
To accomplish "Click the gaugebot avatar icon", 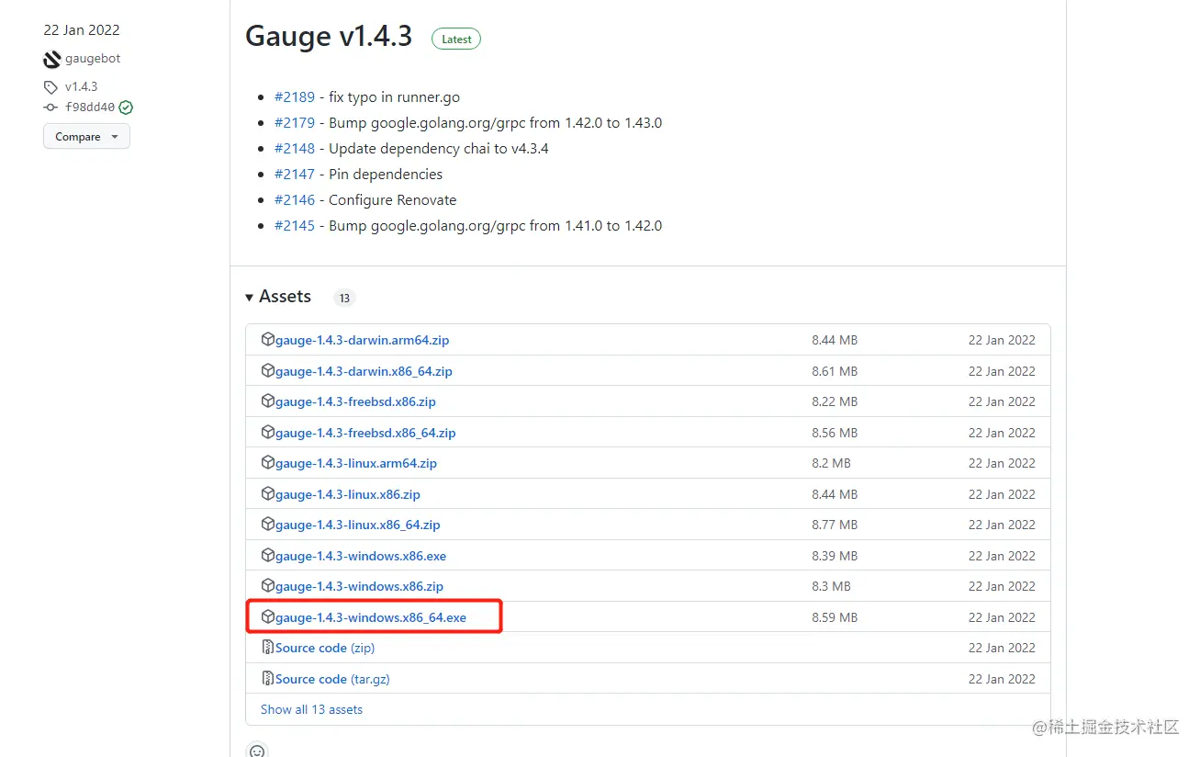I will tap(52, 60).
